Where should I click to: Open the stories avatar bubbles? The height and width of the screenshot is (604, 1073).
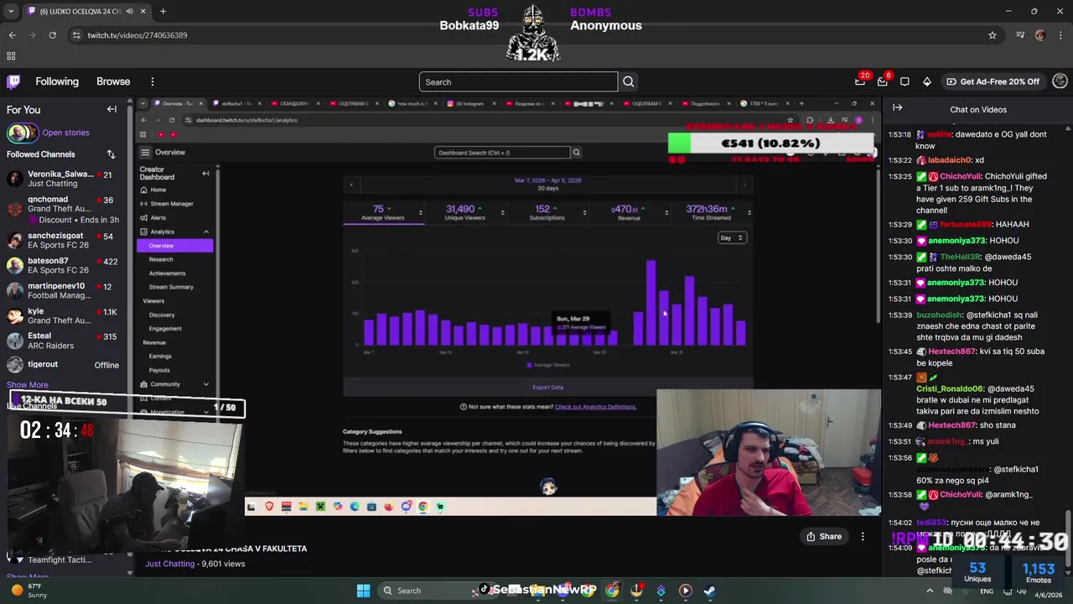pos(22,133)
